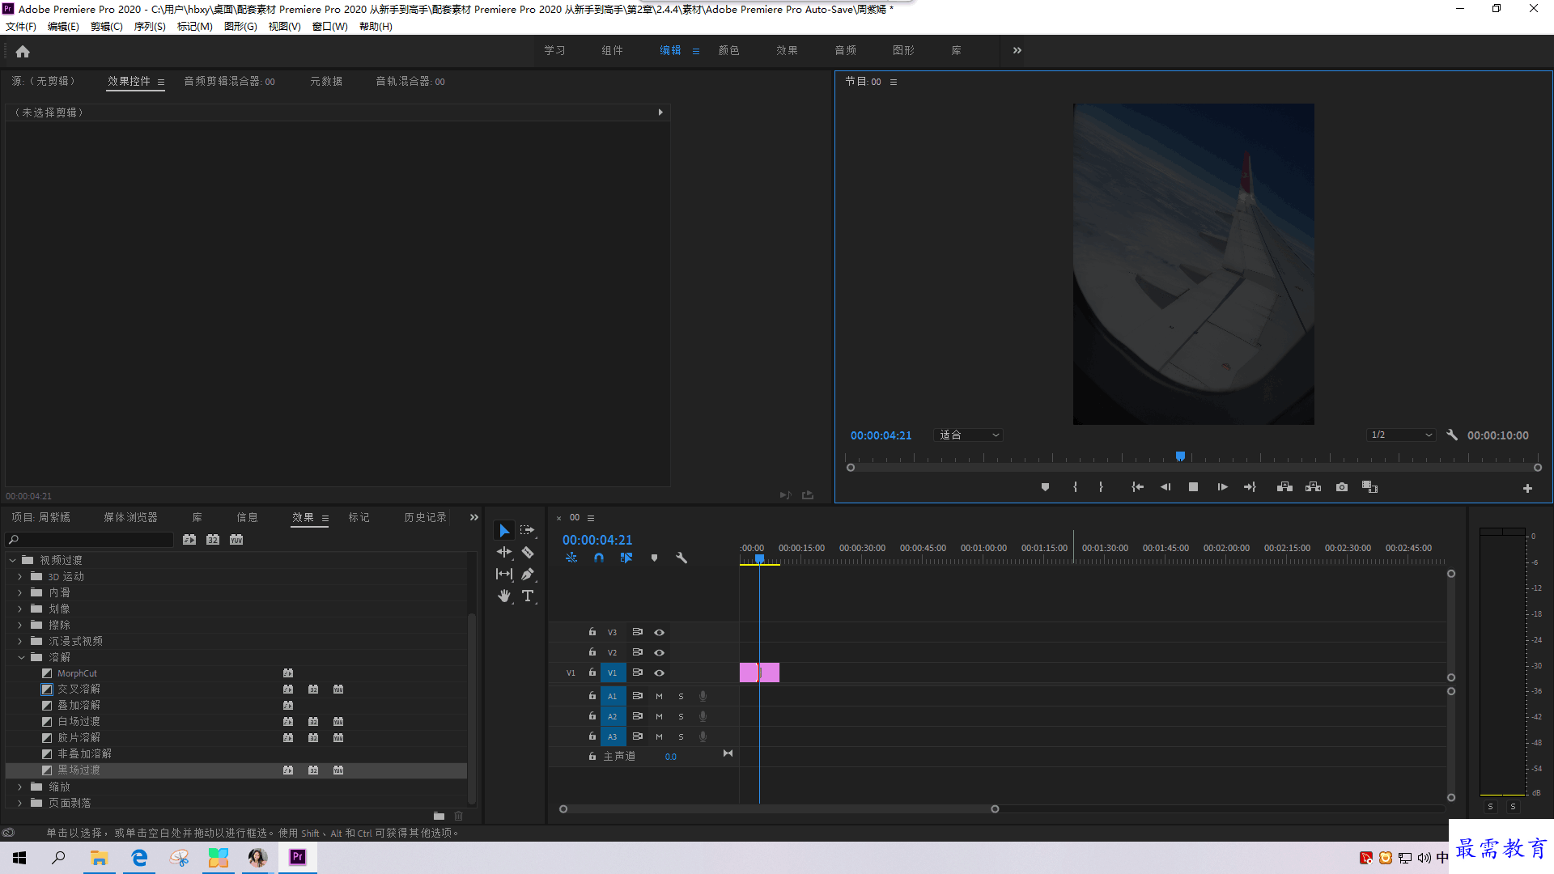Select the pink clip on V1
Screen dimensions: 1554x874
(x=759, y=672)
